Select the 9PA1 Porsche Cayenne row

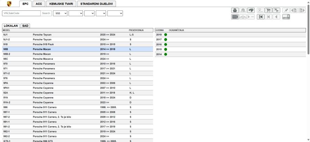pyautogui.click(x=78, y=88)
